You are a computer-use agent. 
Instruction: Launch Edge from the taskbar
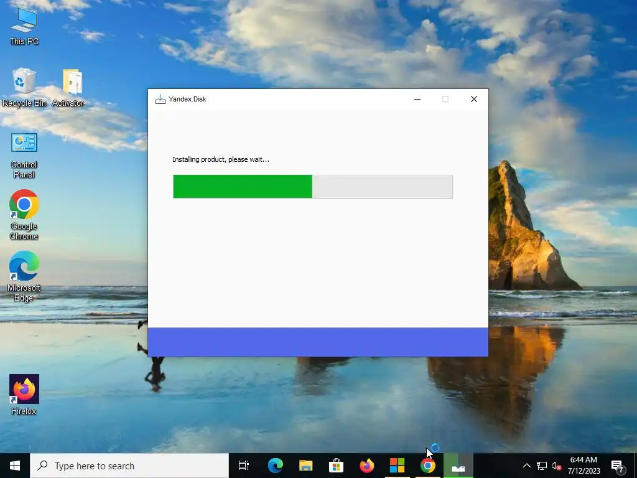coord(275,466)
